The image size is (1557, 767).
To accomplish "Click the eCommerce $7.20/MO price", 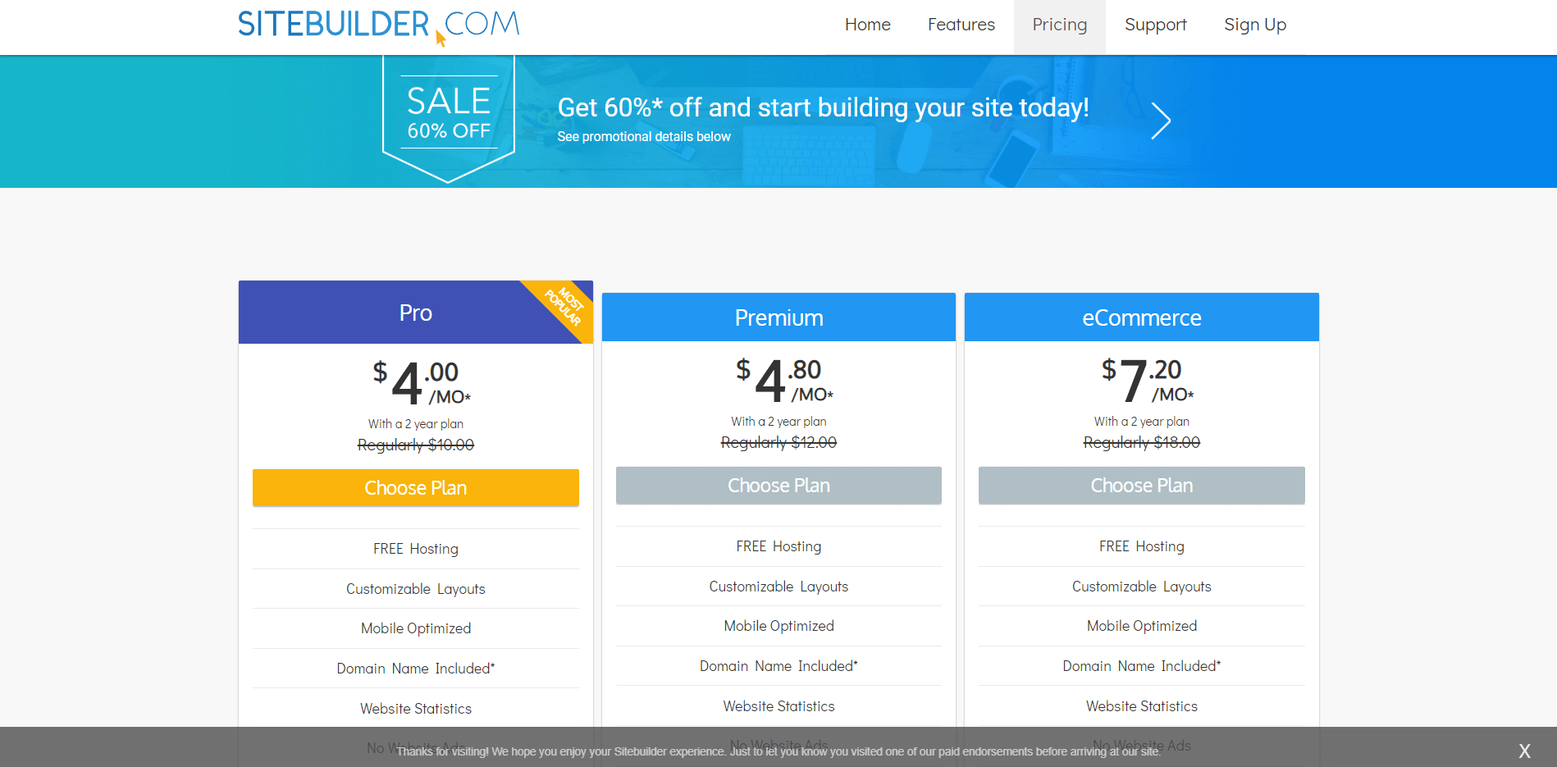I will [x=1148, y=381].
